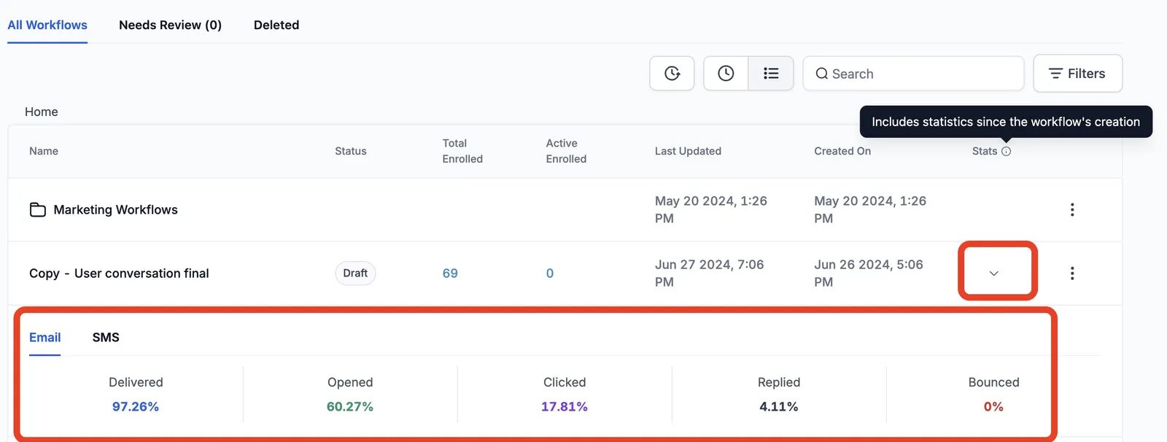Collapse the stats chevron for the workflow

tap(993, 274)
